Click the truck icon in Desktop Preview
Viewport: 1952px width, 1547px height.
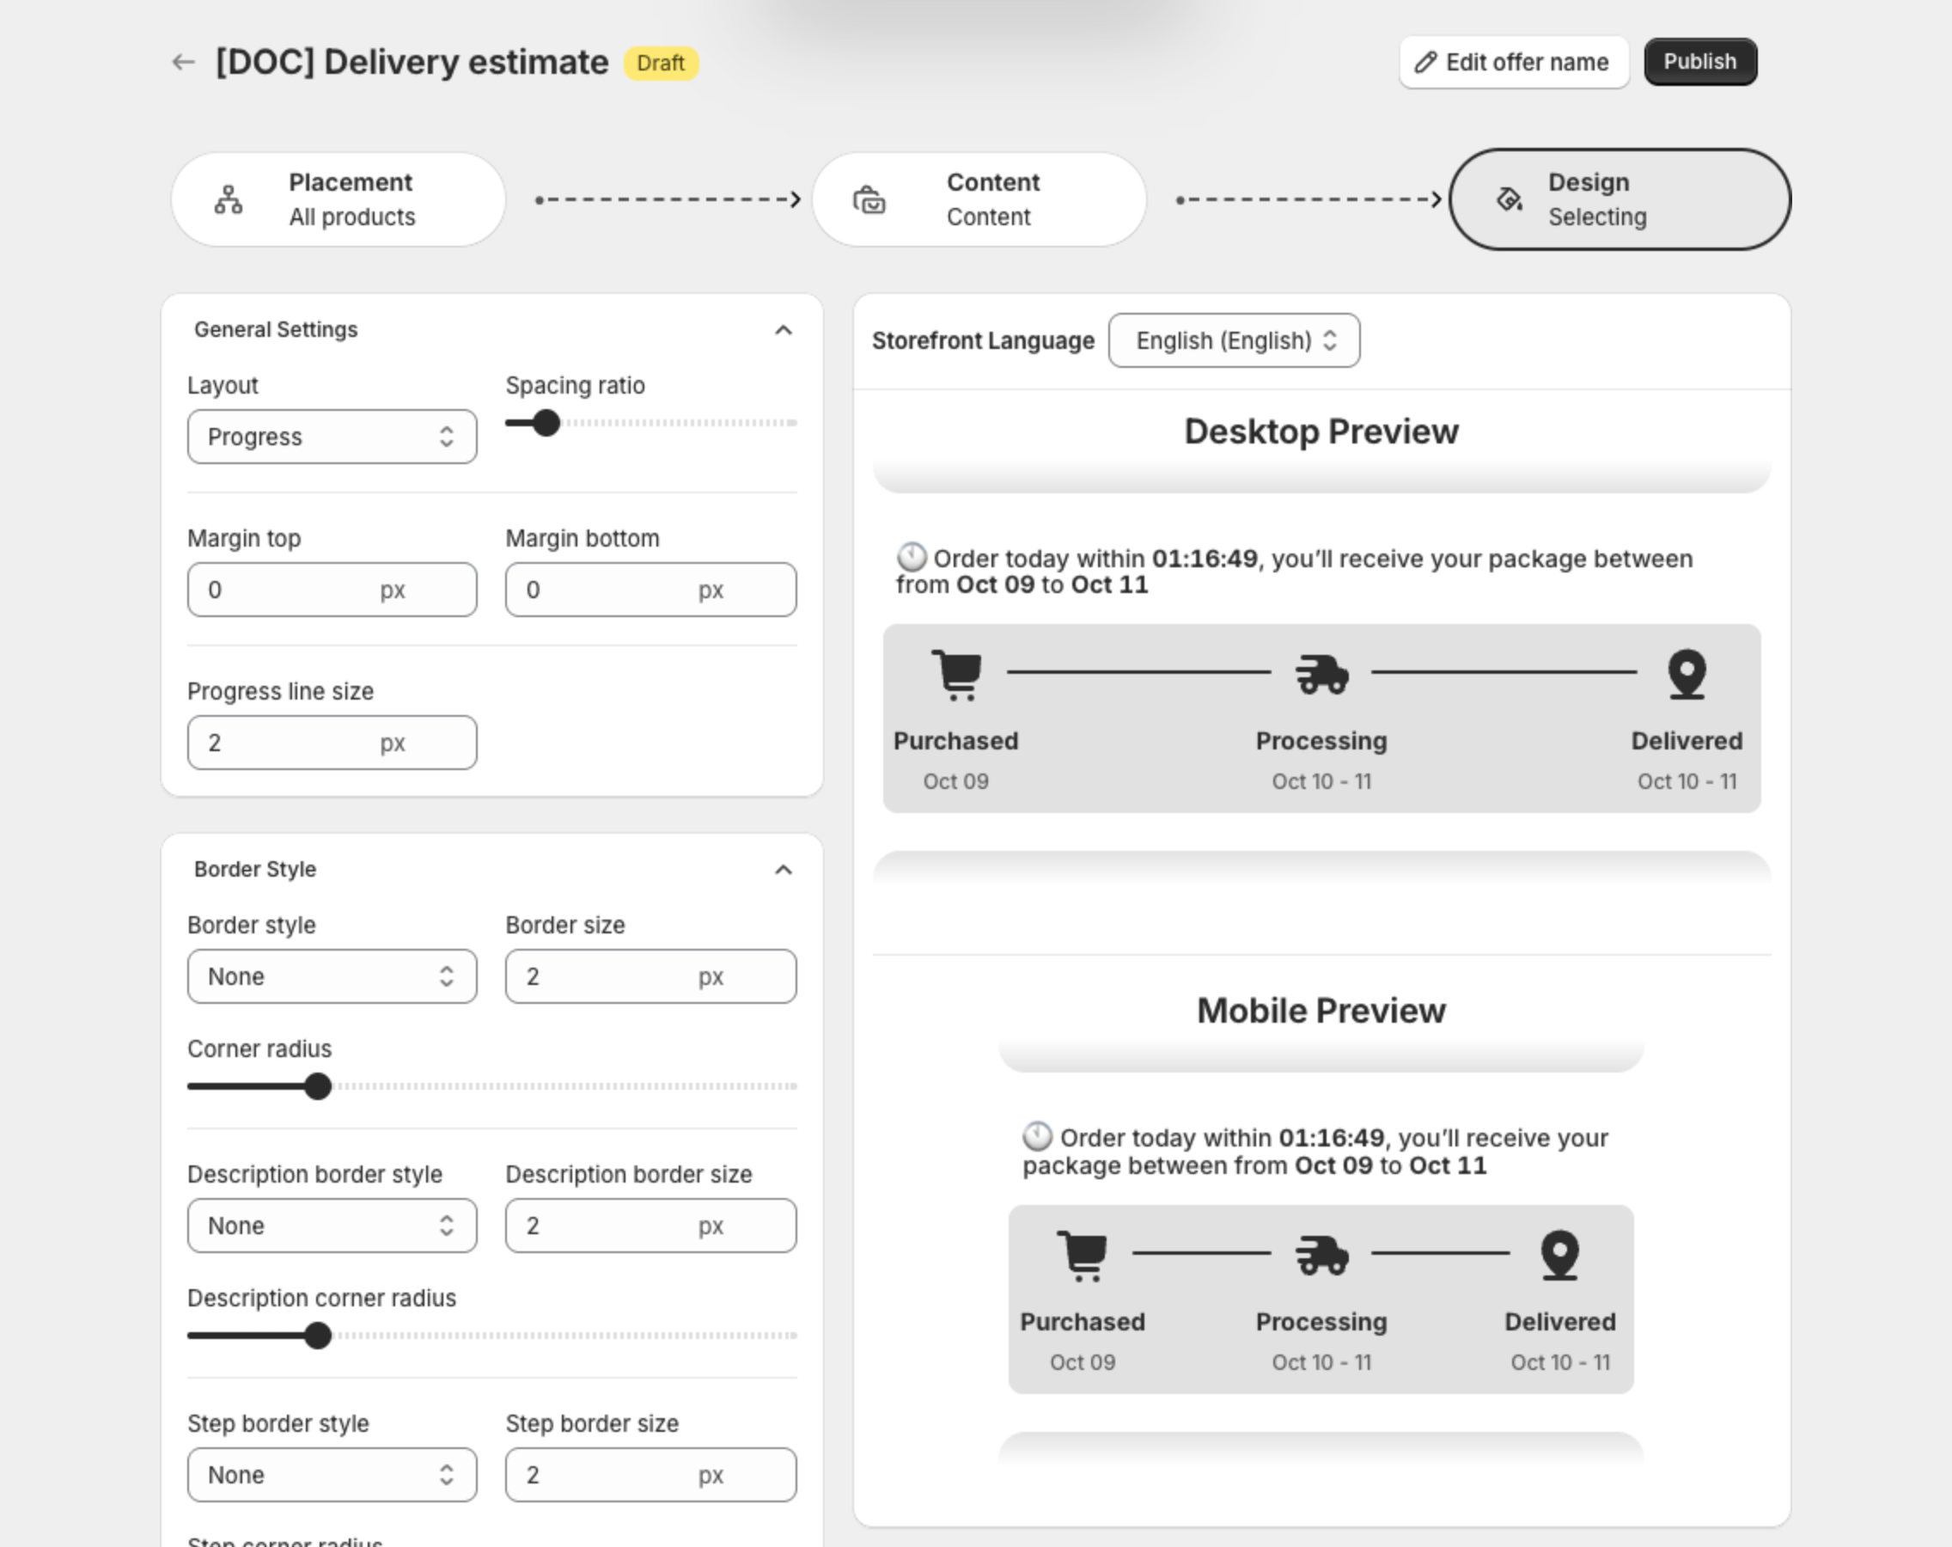pyautogui.click(x=1322, y=675)
